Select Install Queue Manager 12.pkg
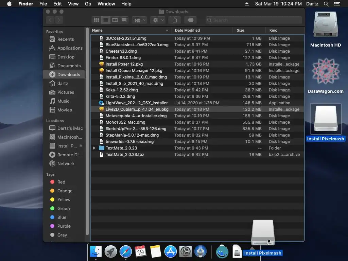The height and width of the screenshot is (261, 348). tap(197, 71)
